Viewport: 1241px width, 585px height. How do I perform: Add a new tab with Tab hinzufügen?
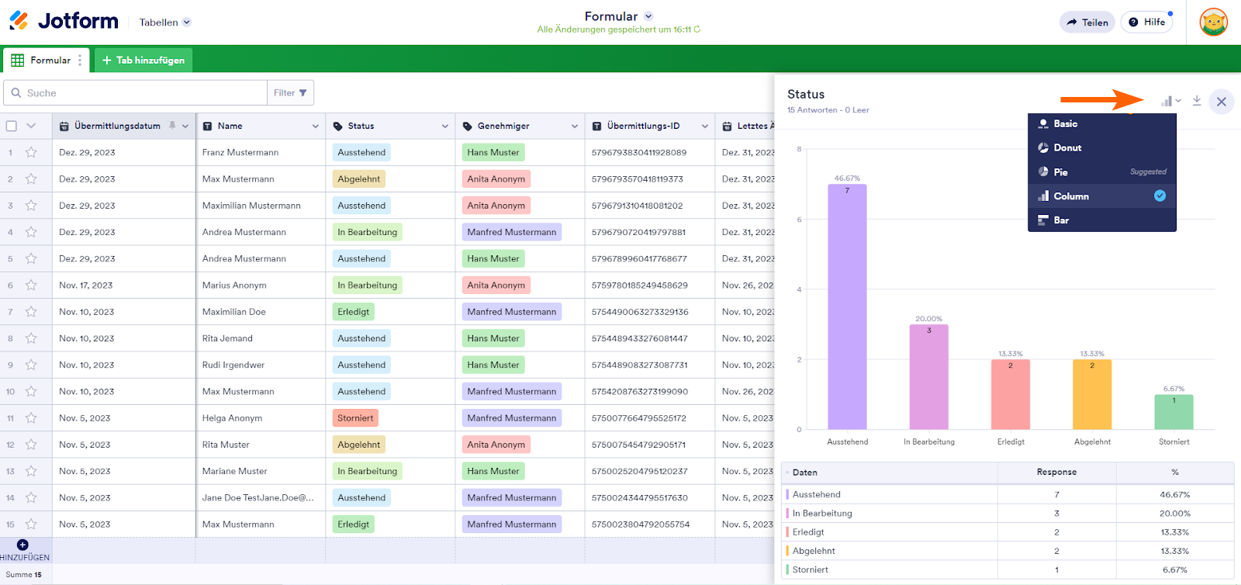(x=143, y=61)
